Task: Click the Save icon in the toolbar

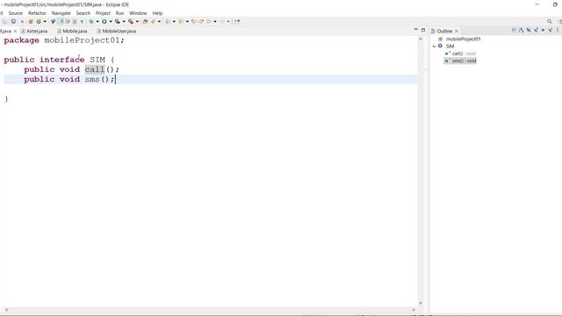Action: point(13,21)
